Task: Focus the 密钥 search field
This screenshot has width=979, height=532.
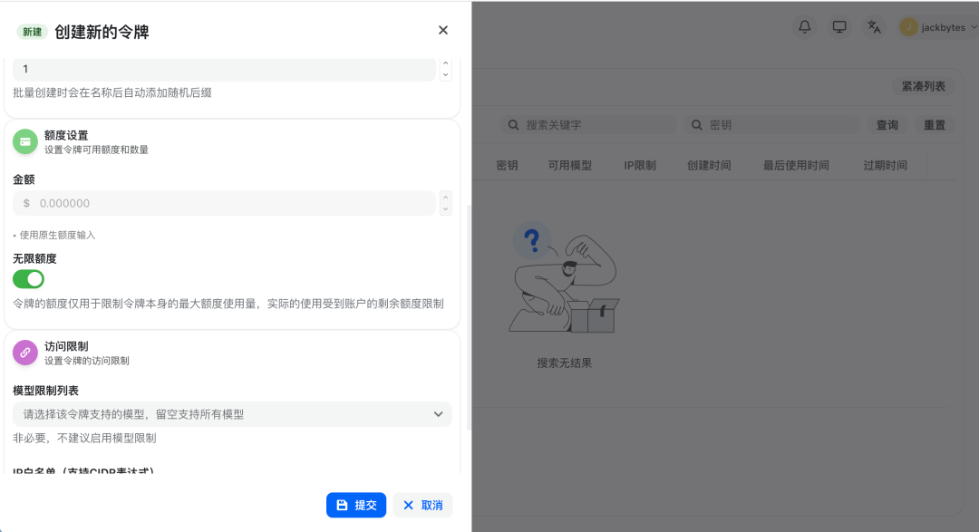Action: 772,125
